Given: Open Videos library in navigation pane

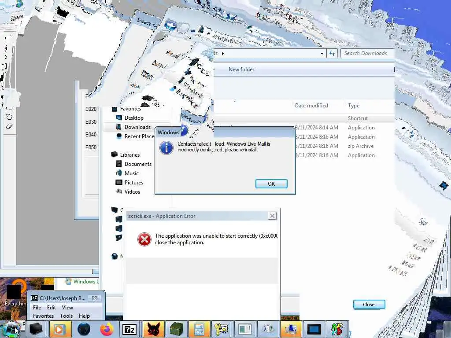Looking at the screenshot, I should coord(132,191).
